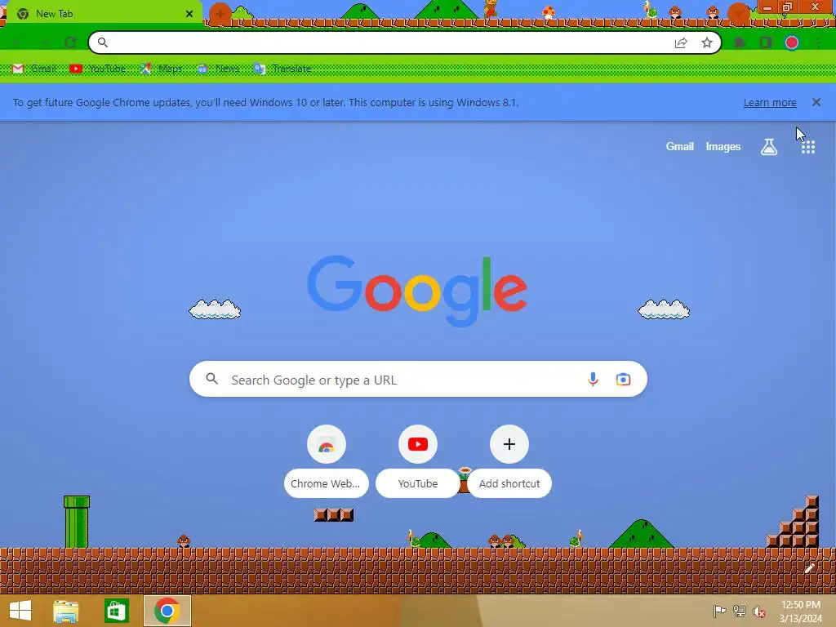Screen dimensions: 836x627
Task: Open Learn more about Chrome updates
Action: pos(770,102)
